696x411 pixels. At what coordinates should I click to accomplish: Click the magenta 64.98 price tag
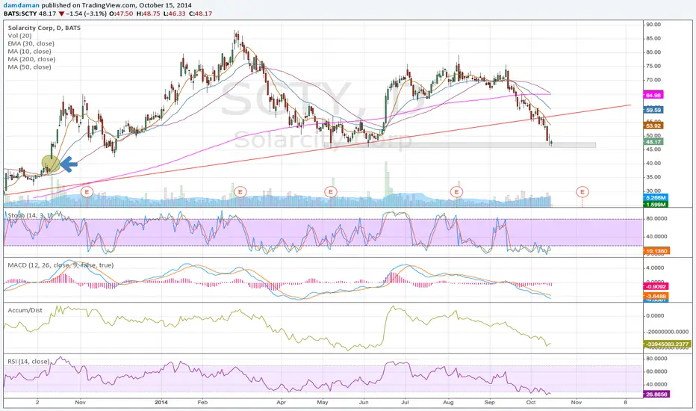653,95
